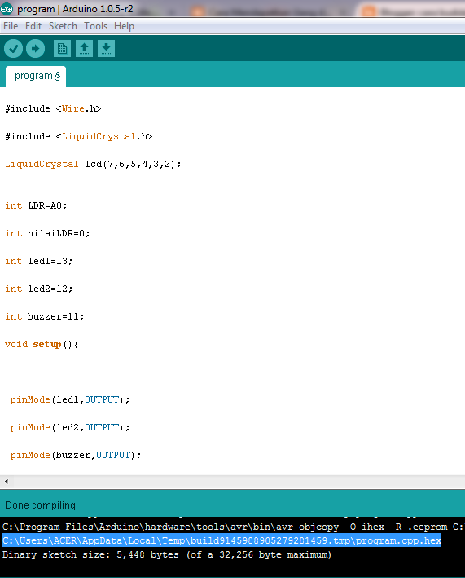Image resolution: width=465 pixels, height=578 pixels.
Task: Open the Sketch menu
Action: click(63, 26)
